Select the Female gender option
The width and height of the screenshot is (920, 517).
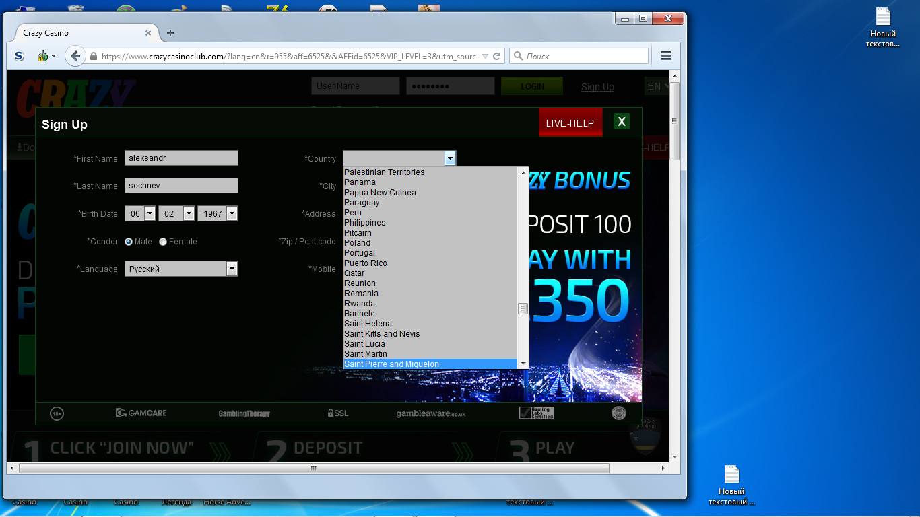[x=163, y=242]
